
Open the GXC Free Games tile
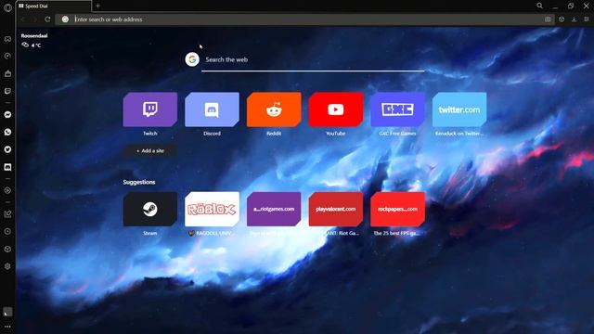397,109
